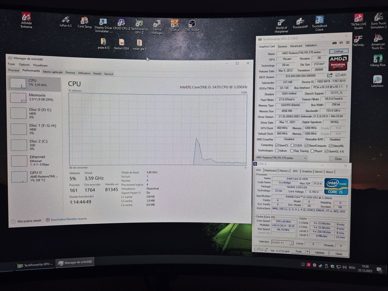Click bus interface question mark in GPU-Z
Image resolution: width=388 pixels, height=291 pixels.
tap(346, 86)
